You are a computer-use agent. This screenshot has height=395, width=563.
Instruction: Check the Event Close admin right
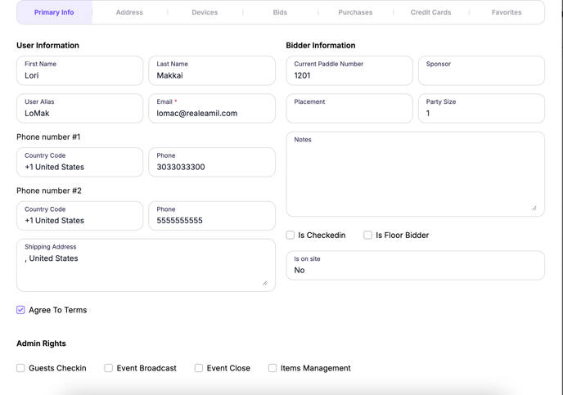tap(199, 368)
